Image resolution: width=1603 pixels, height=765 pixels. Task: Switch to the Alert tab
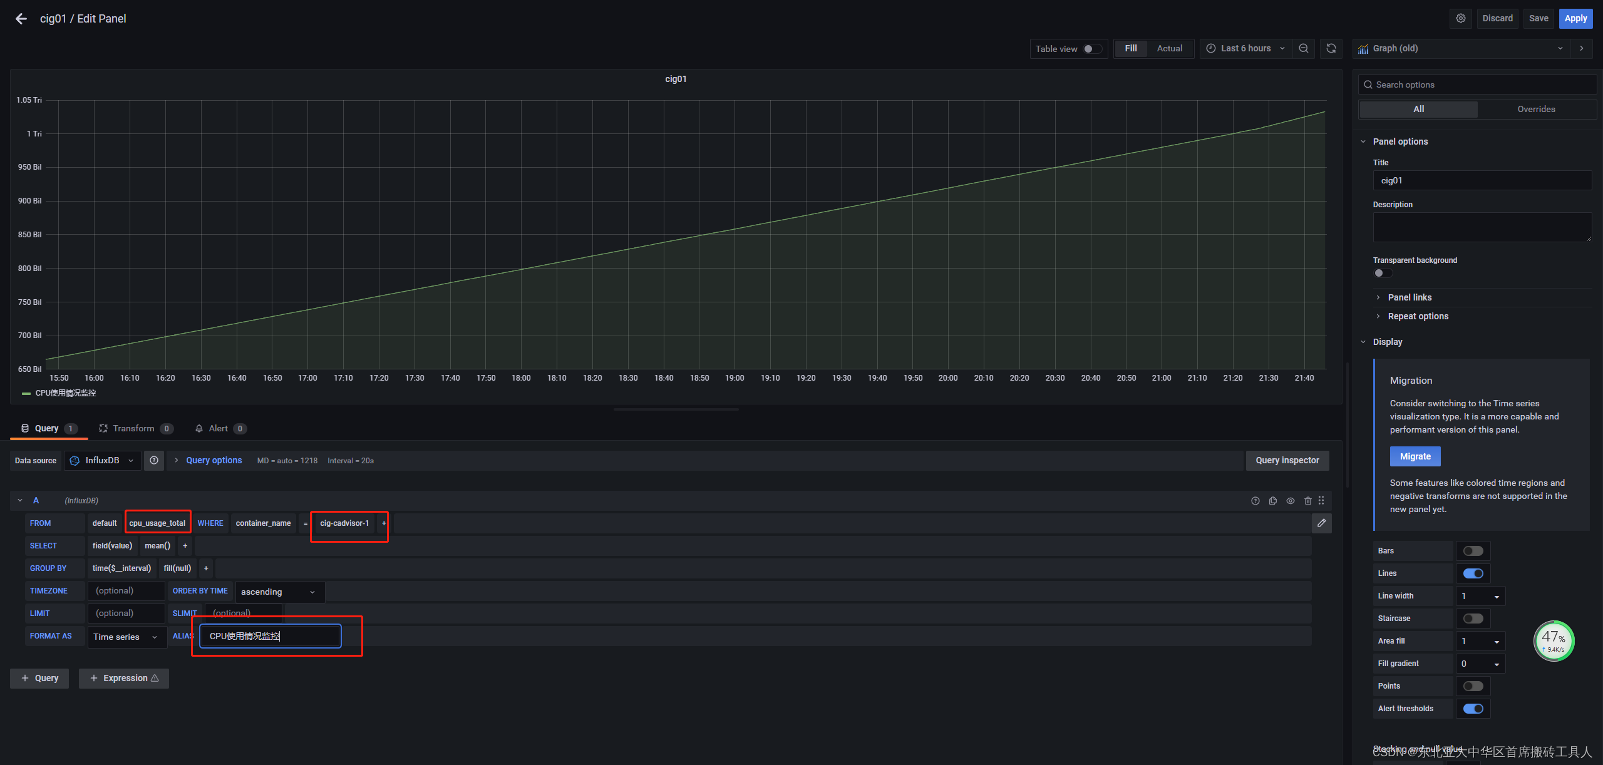click(x=220, y=429)
